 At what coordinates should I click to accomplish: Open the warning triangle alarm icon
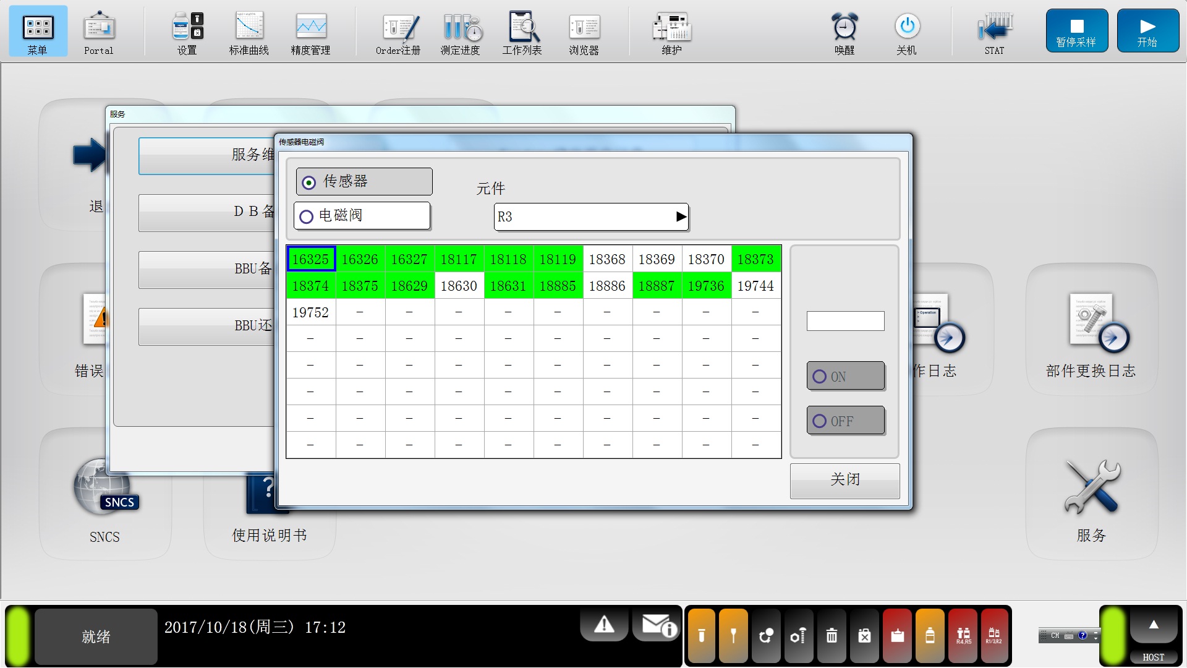604,625
